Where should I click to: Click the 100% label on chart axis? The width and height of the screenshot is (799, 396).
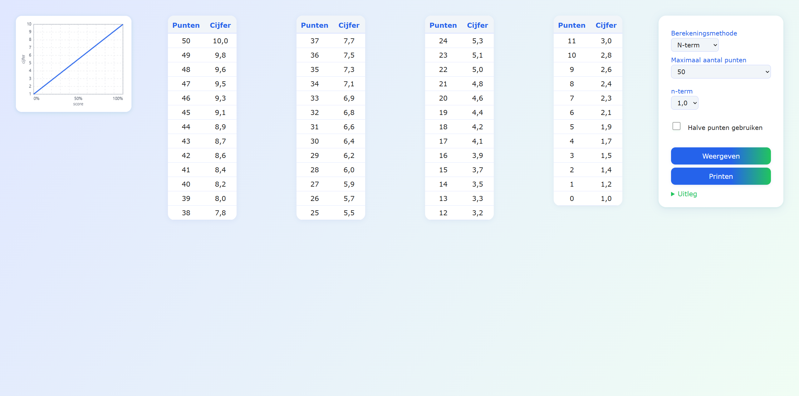click(x=118, y=98)
